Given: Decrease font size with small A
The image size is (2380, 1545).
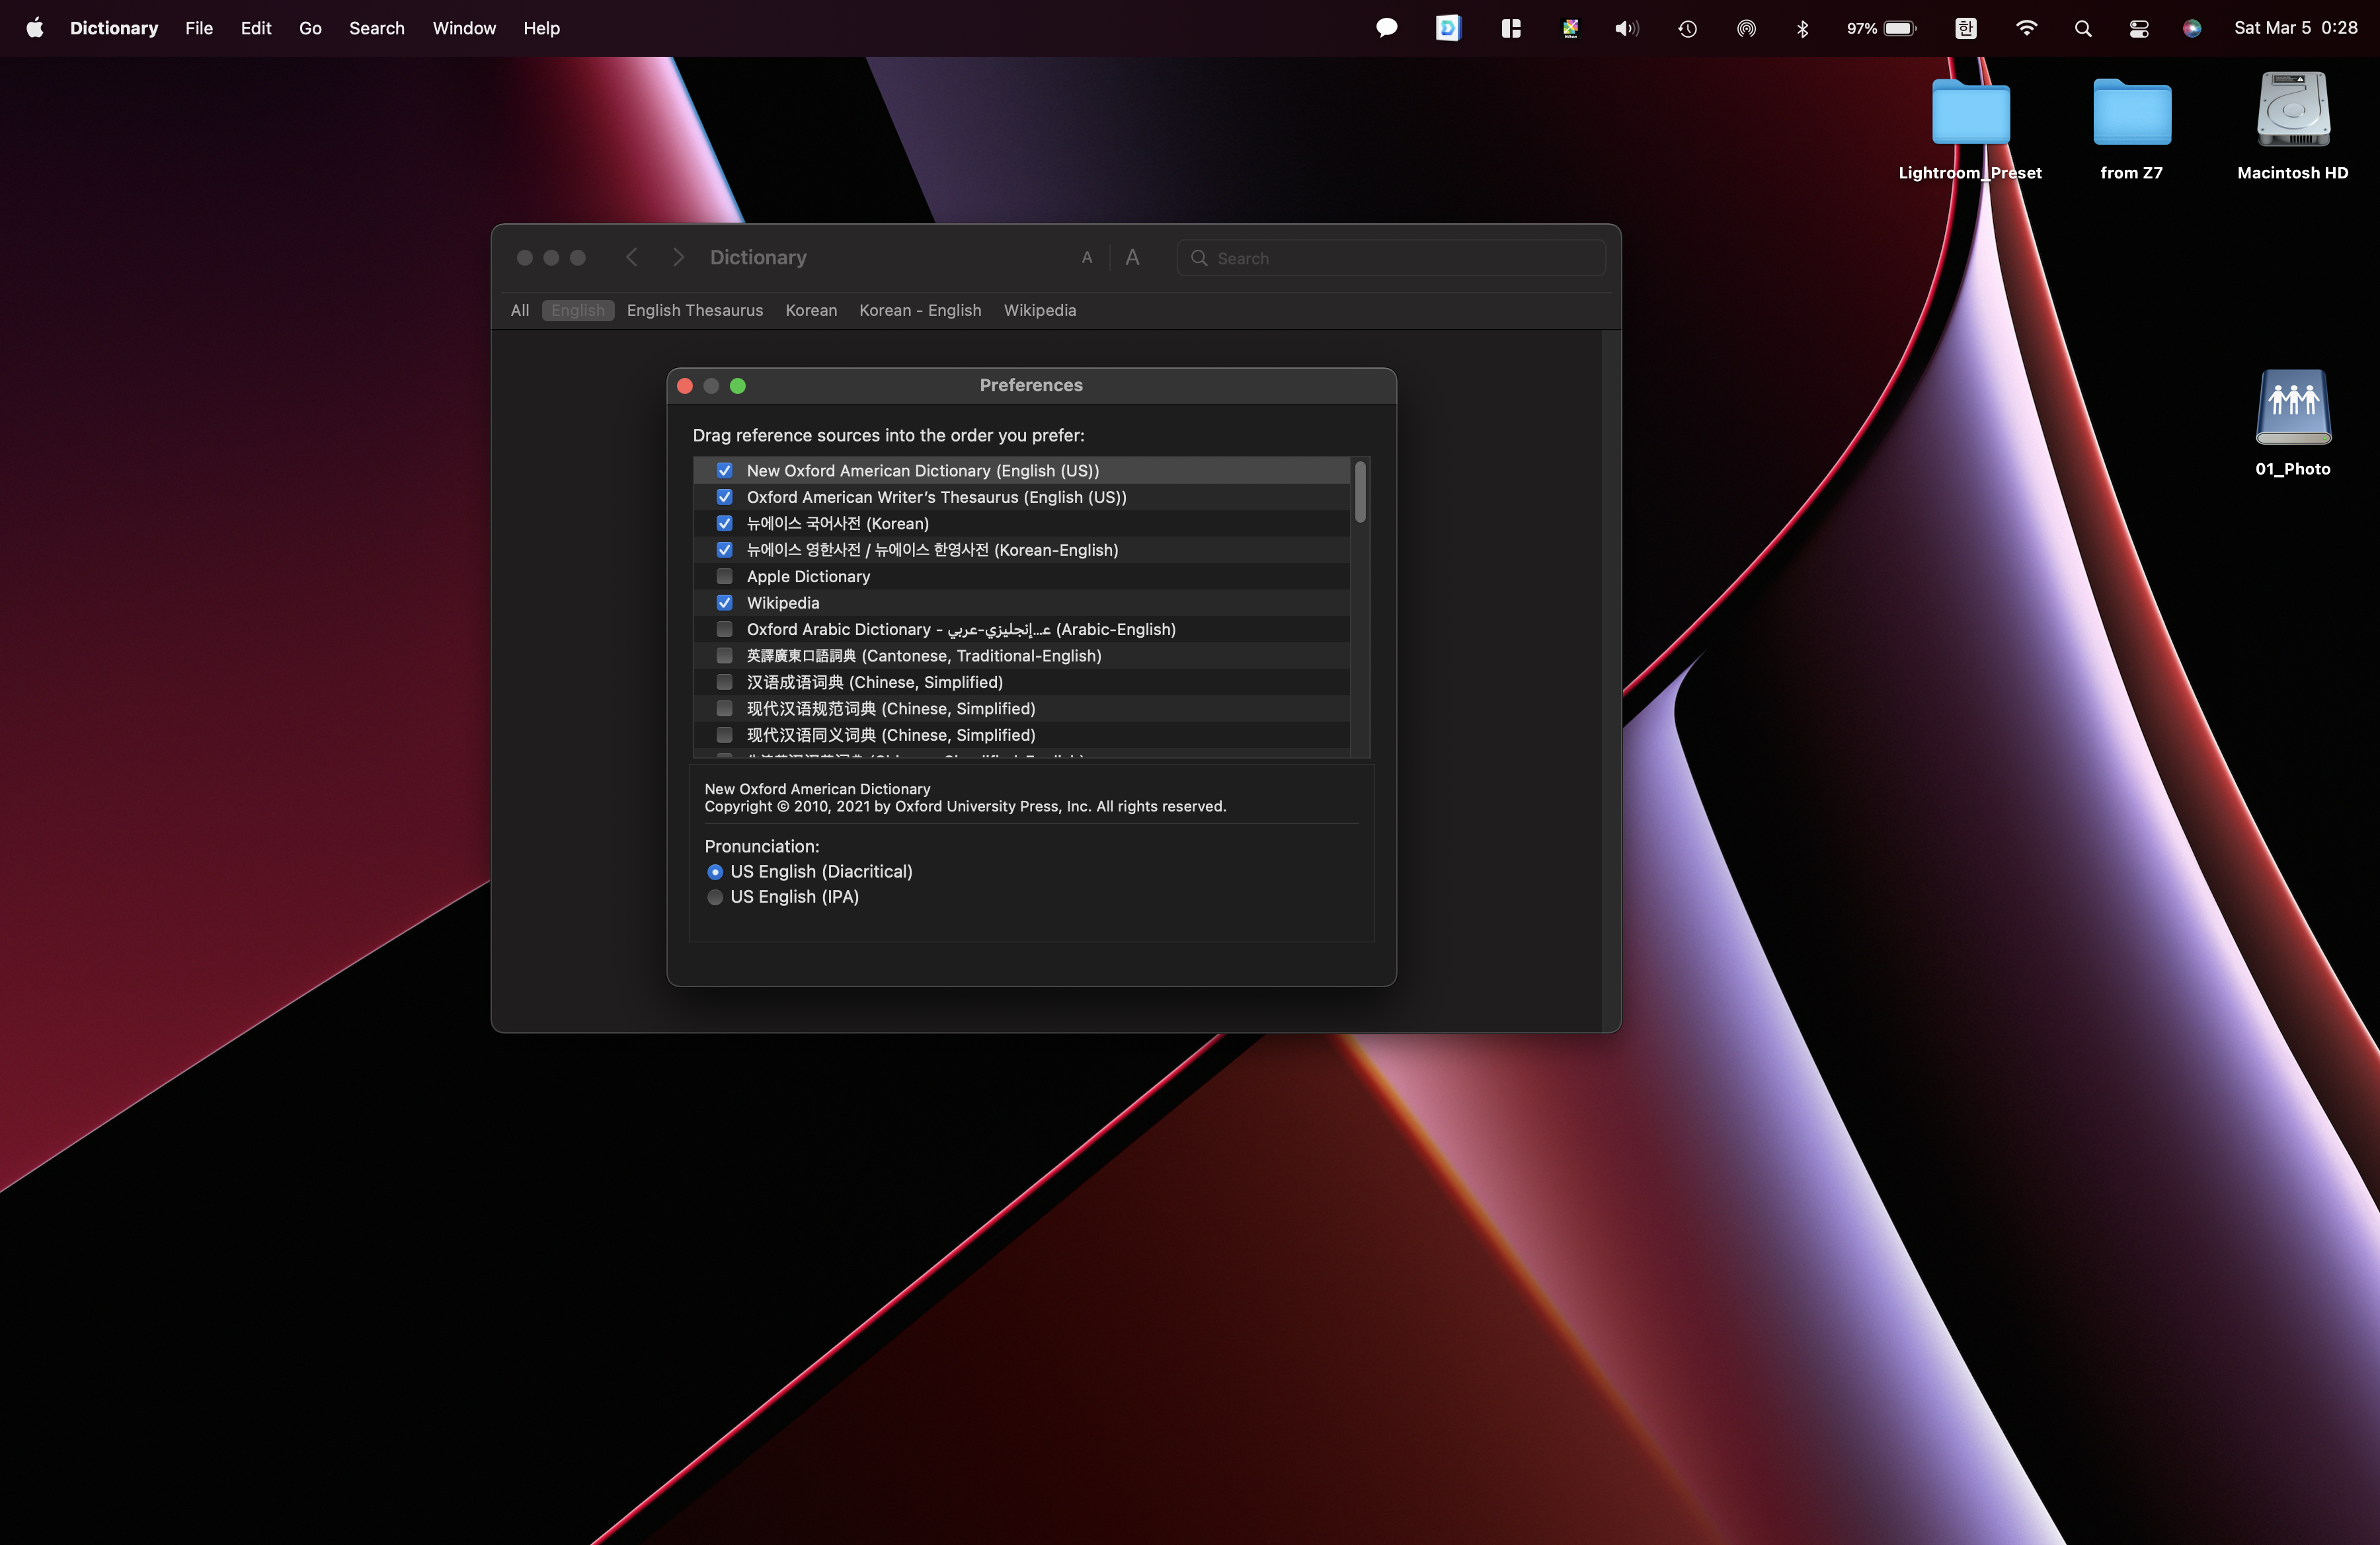Looking at the screenshot, I should [x=1087, y=258].
